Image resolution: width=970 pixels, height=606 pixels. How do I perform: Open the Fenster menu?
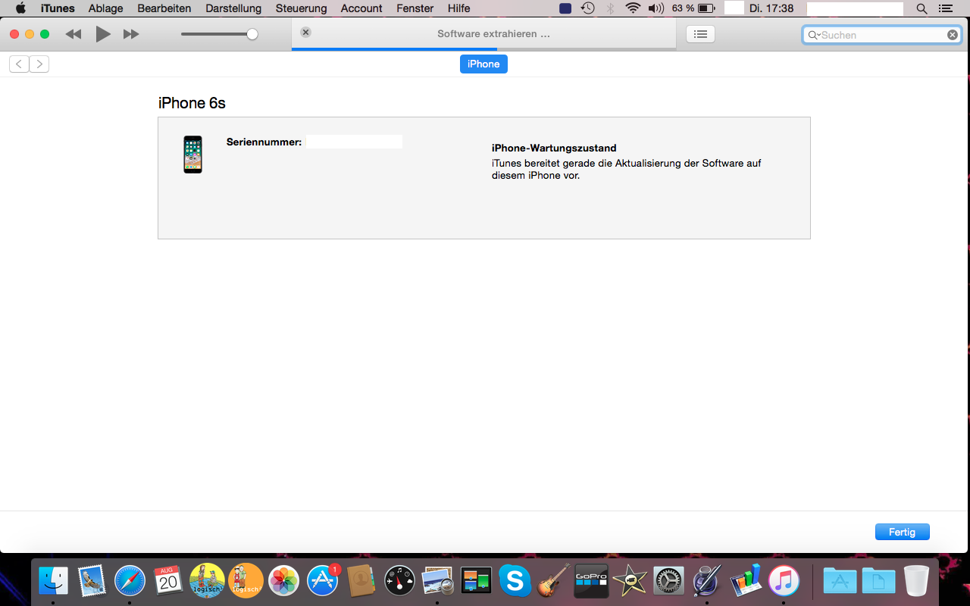[415, 8]
